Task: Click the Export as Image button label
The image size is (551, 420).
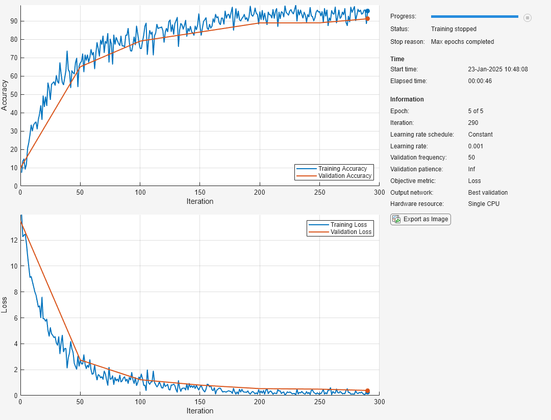Action: [425, 219]
